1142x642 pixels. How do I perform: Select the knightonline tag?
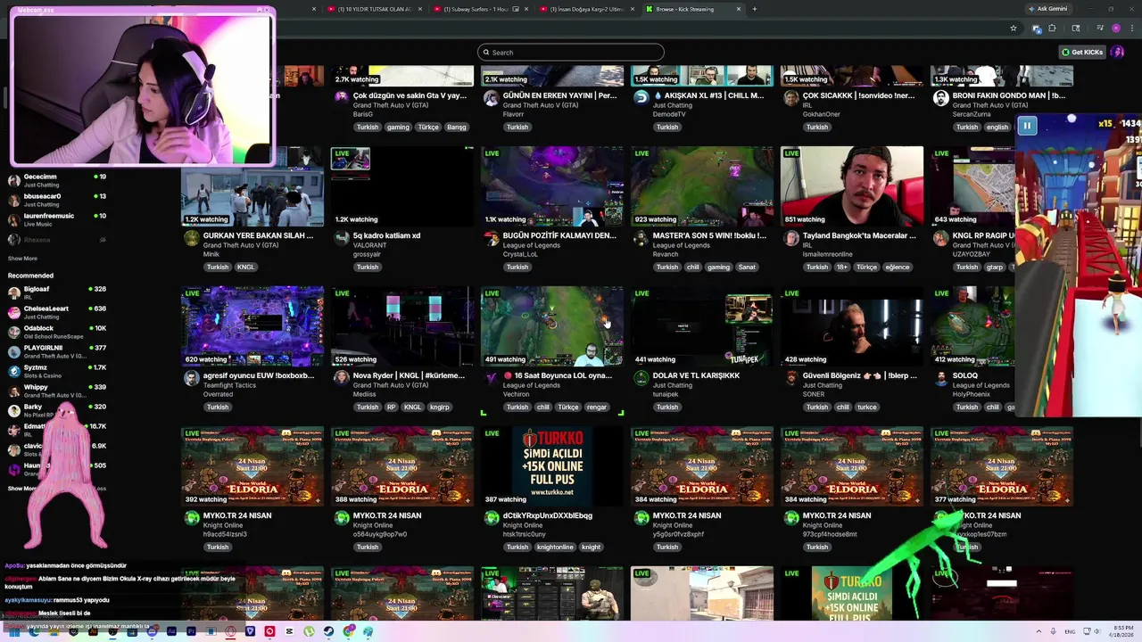coord(555,547)
